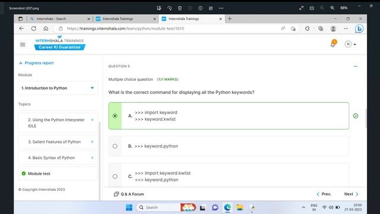The height and width of the screenshot is (214, 380).
Task: Go to the previous question
Action: (x=324, y=194)
